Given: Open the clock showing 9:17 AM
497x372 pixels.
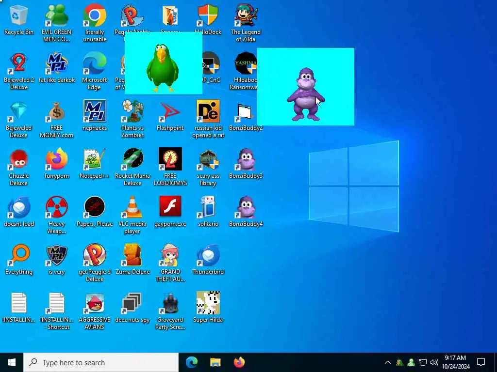Looking at the screenshot, I should pos(455,362).
